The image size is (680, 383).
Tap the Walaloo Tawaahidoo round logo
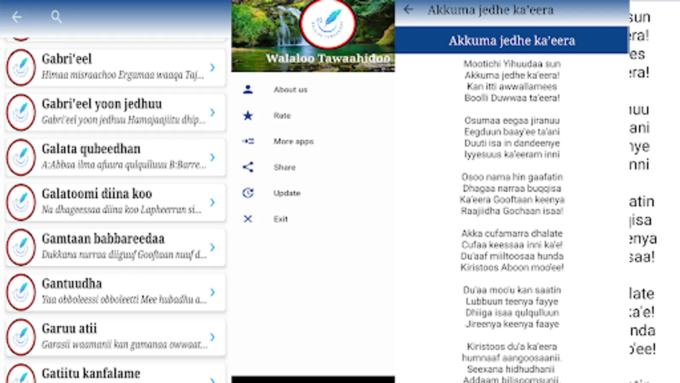click(328, 23)
